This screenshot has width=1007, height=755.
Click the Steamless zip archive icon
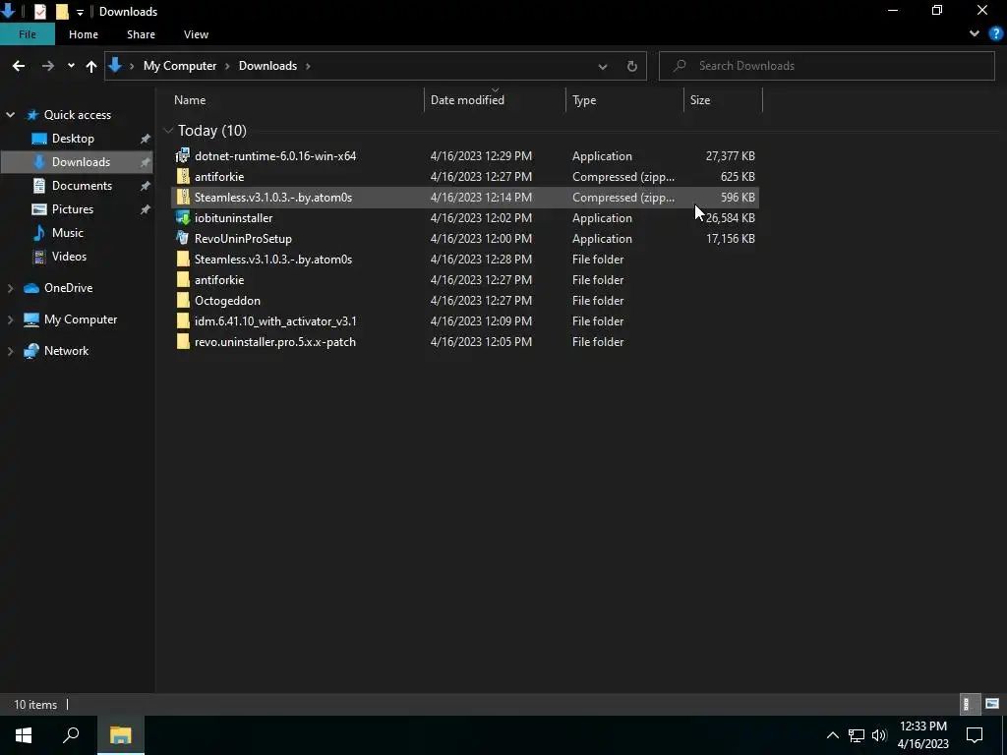(183, 197)
